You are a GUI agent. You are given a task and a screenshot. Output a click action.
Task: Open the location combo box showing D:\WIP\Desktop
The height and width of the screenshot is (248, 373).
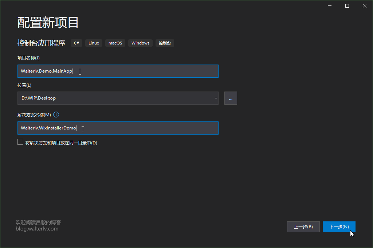[x=117, y=98]
